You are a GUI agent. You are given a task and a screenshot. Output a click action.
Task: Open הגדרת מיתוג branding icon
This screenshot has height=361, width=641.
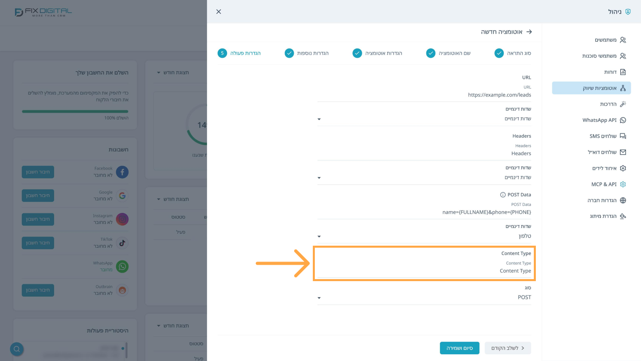pyautogui.click(x=623, y=216)
